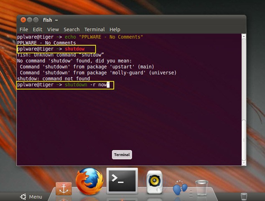Open the View menu
265x201 pixels.
click(53, 29)
